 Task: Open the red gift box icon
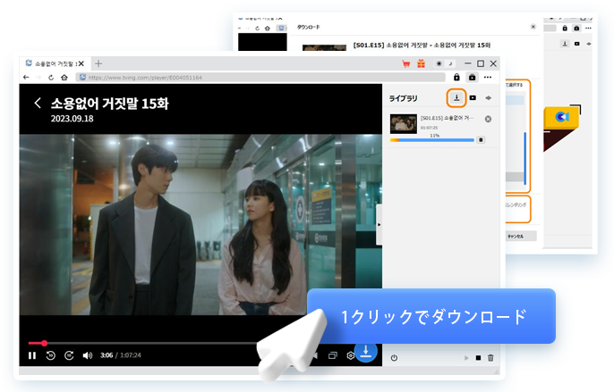[x=421, y=63]
